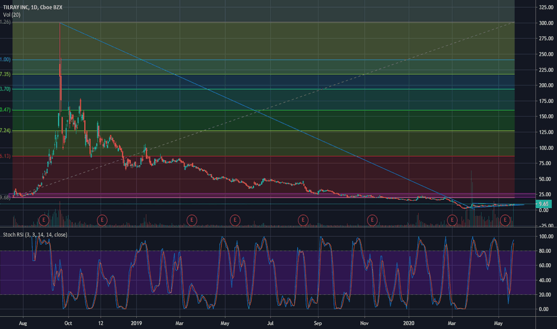Click the 75.00 price axis label
This screenshot has width=557, height=329.
[x=546, y=163]
